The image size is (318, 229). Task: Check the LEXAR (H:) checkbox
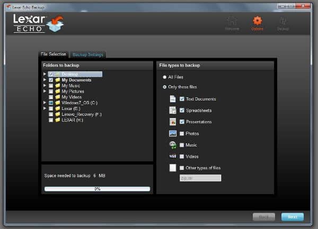51,120
